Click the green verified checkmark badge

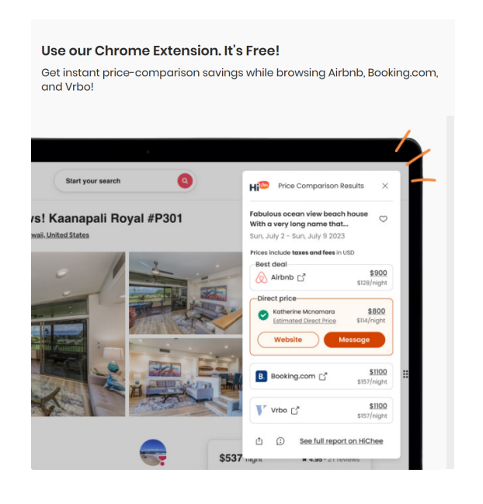pyautogui.click(x=263, y=315)
